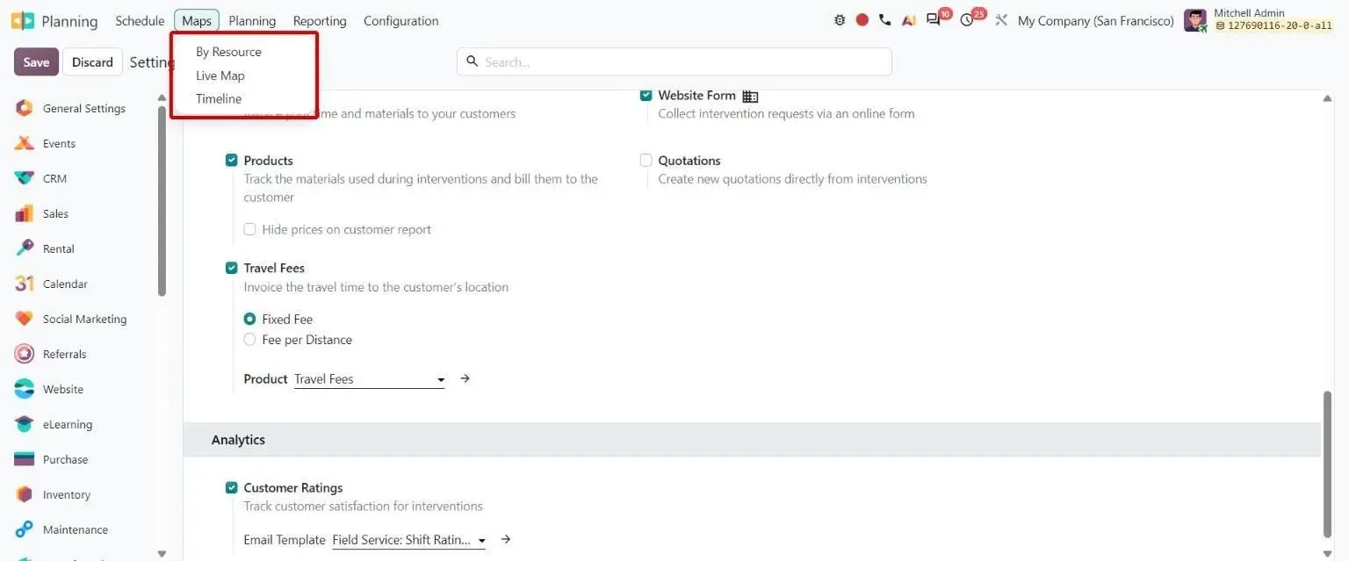Screen dimensions: 1349x561
Task: Click the settings search field
Action: tap(674, 61)
